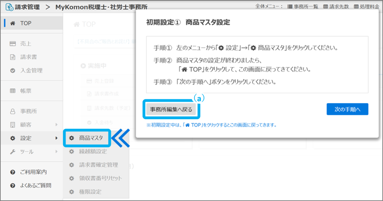Click the 請求書 document icon
This screenshot has width=383, height=201.
tap(13, 57)
